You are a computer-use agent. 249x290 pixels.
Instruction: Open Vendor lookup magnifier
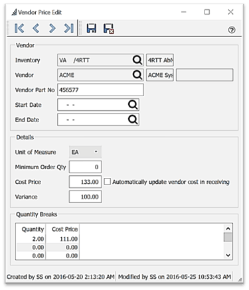click(x=137, y=75)
